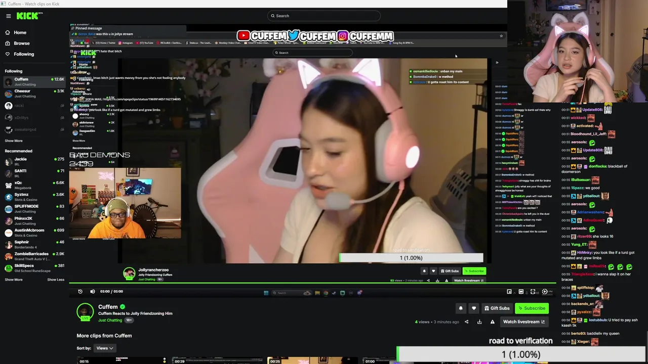Focus the top Search field
Image resolution: width=648 pixels, height=364 pixels.
324,16
